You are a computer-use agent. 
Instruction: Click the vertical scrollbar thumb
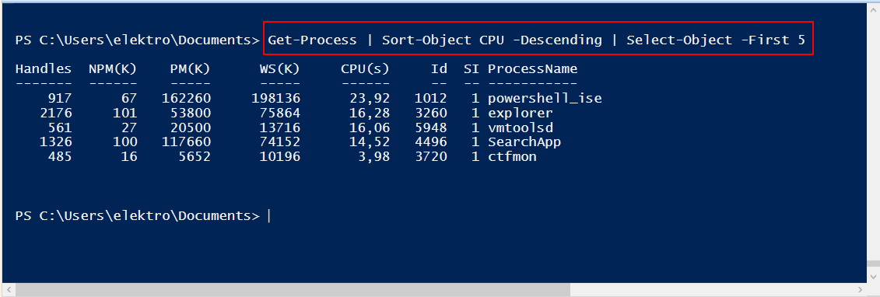[x=874, y=264]
